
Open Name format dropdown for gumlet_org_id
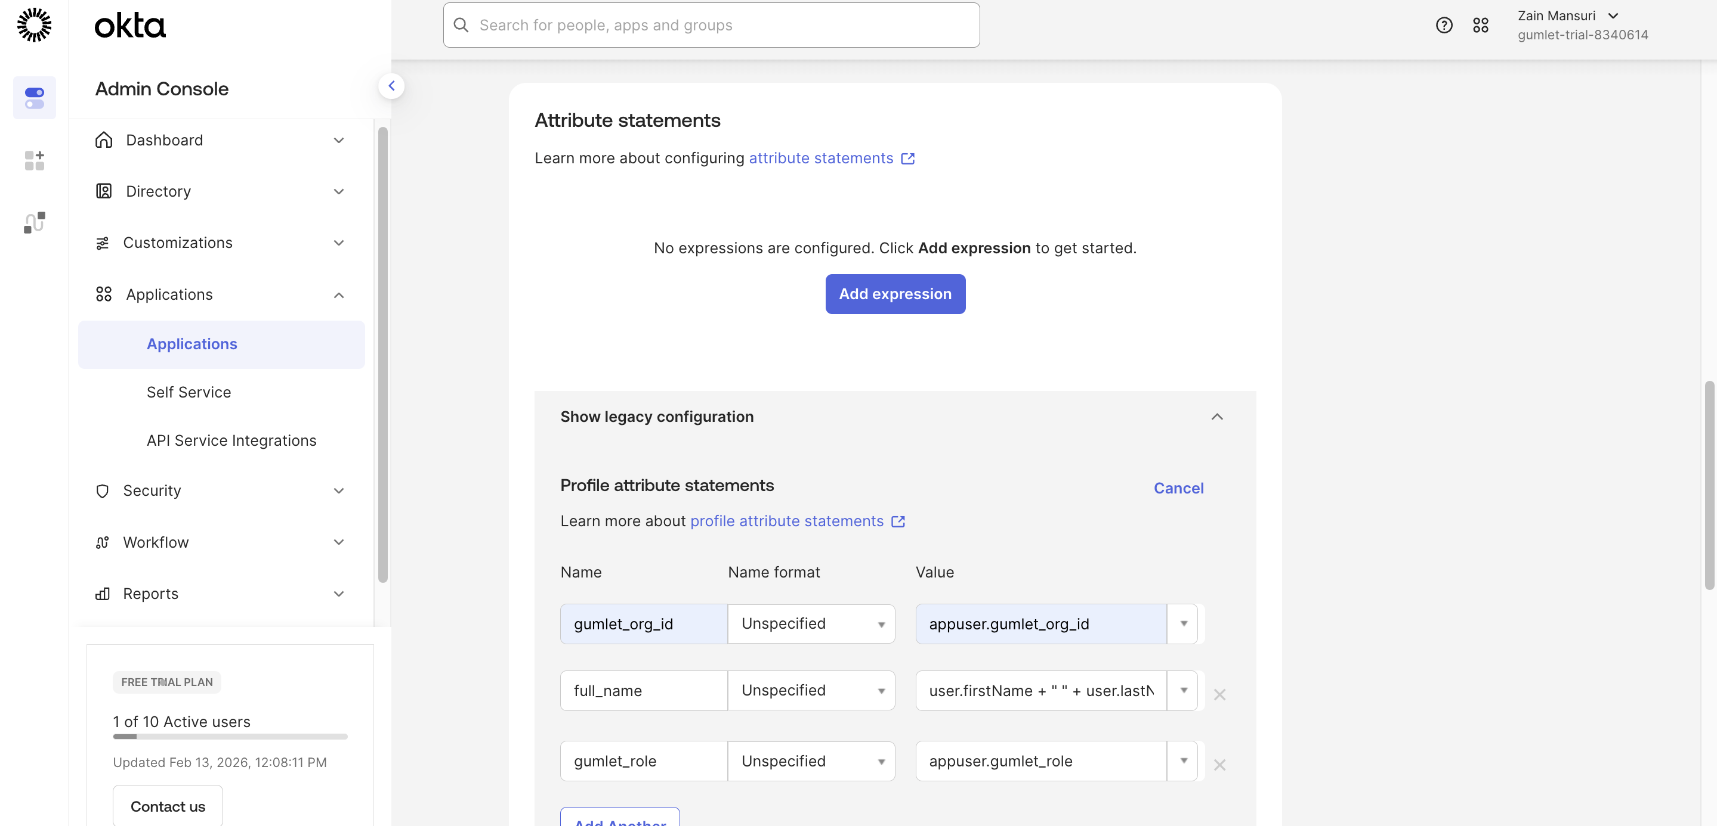click(x=811, y=623)
